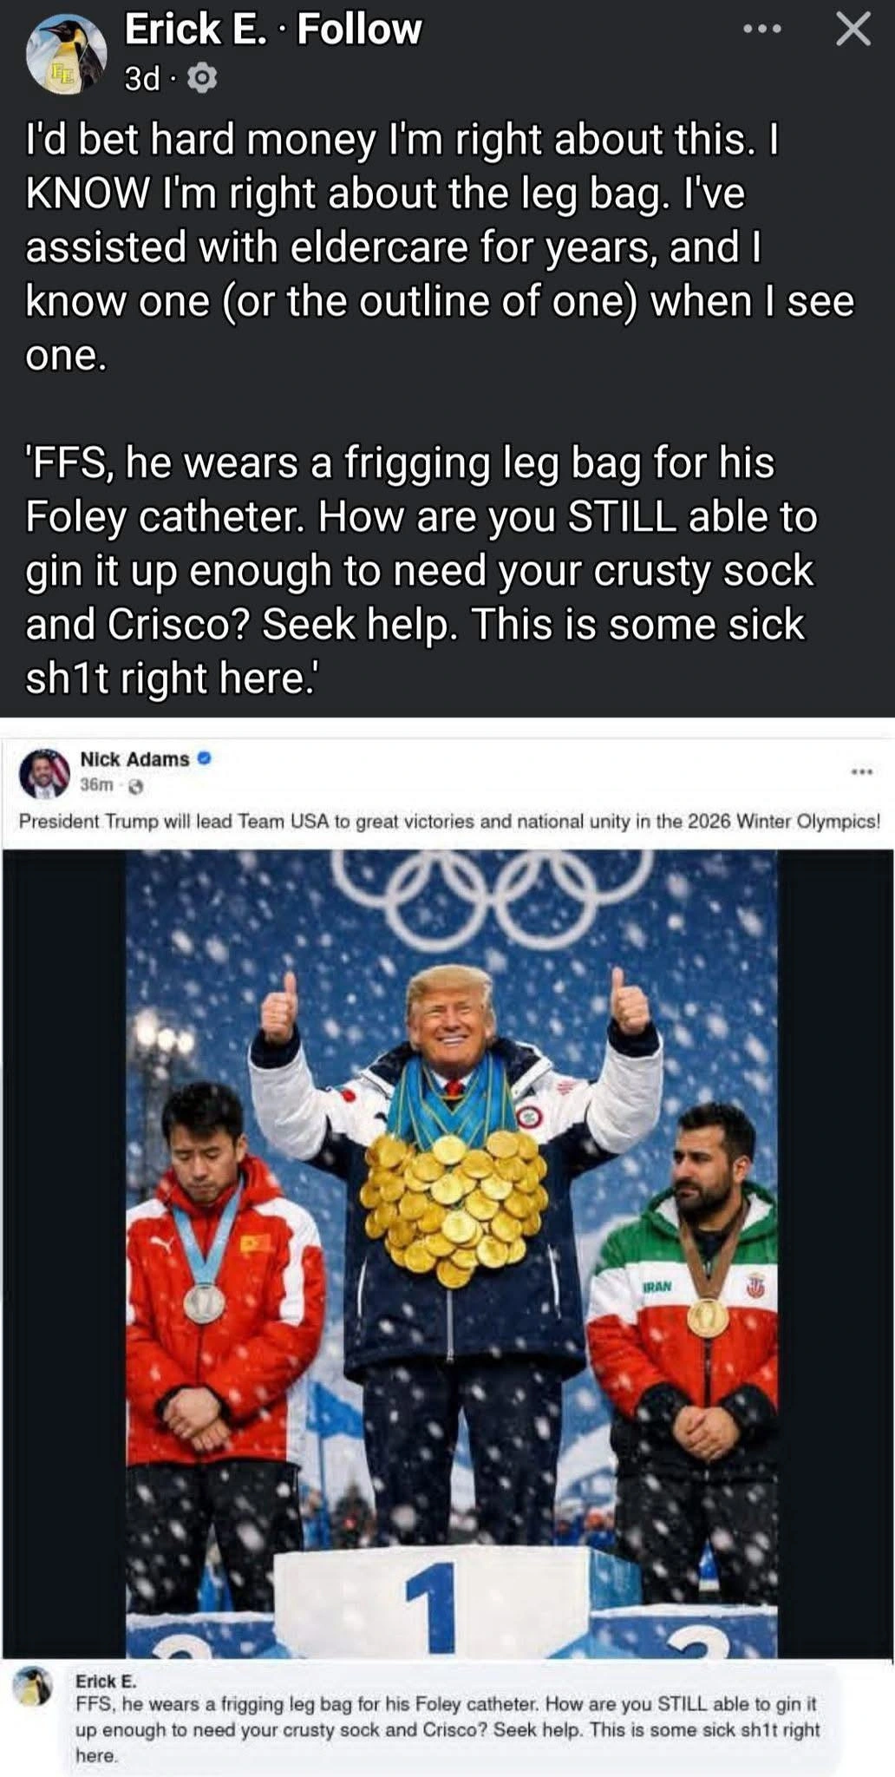Click the Winter Olympics caption text

click(449, 821)
